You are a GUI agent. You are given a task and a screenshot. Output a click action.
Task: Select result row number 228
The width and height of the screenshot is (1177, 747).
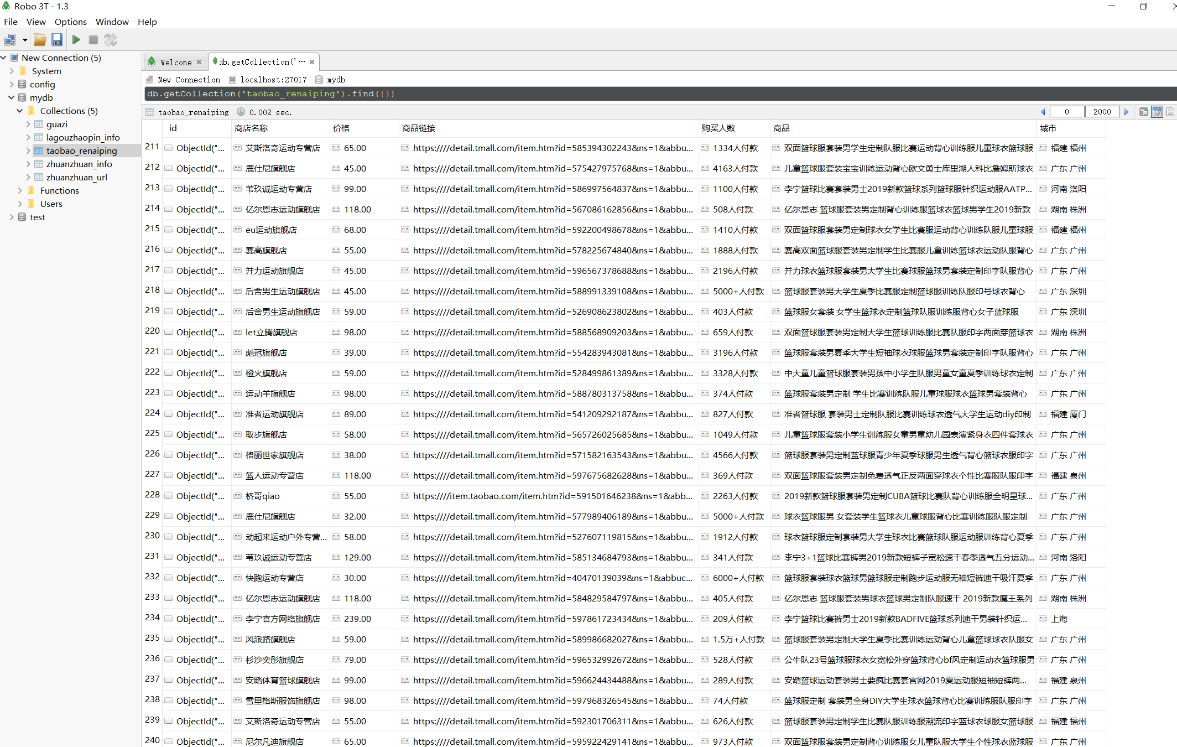pyautogui.click(x=152, y=495)
